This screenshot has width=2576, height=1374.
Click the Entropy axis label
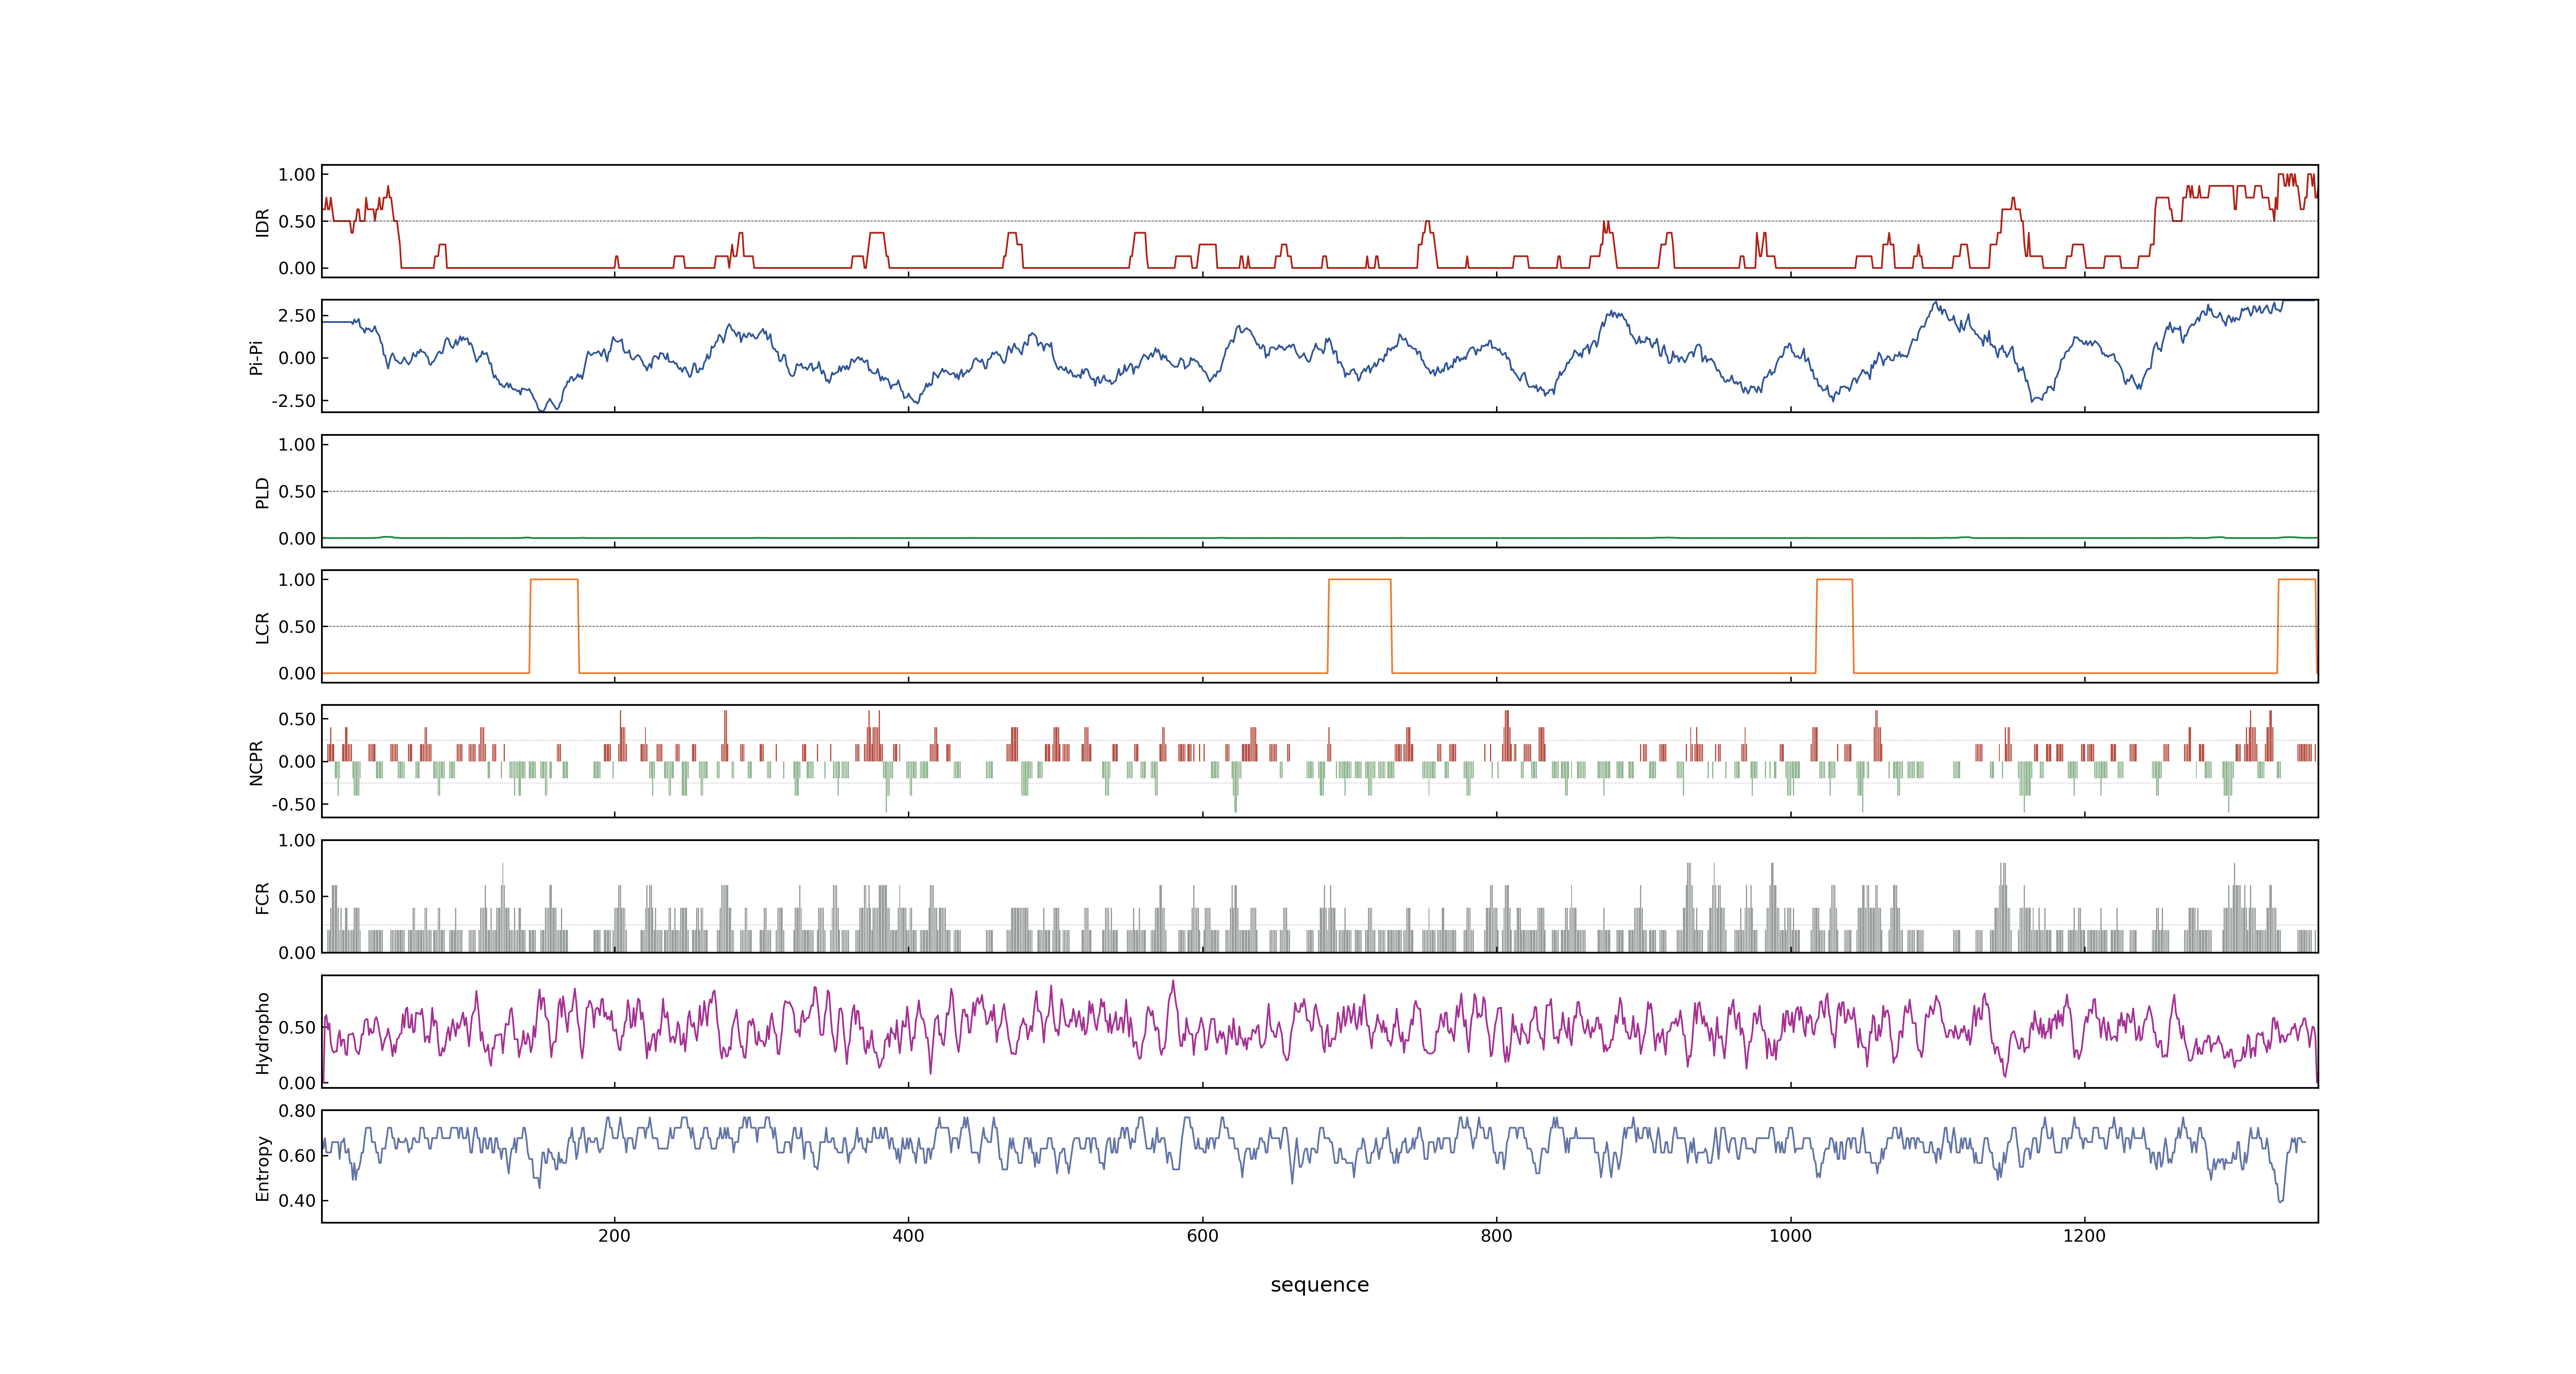point(262,1167)
